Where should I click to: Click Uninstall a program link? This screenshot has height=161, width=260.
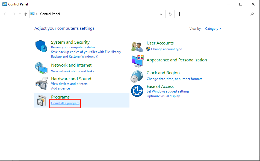click(65, 103)
